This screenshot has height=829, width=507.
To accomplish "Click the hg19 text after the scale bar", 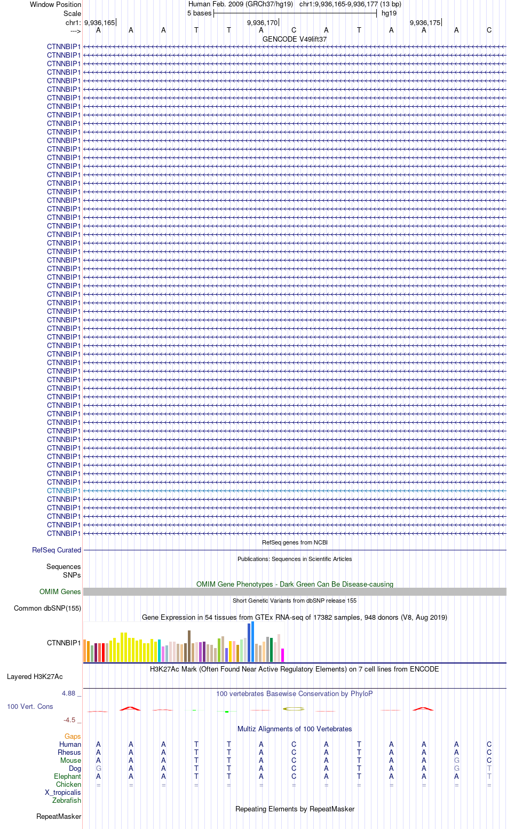I will pos(389,13).
